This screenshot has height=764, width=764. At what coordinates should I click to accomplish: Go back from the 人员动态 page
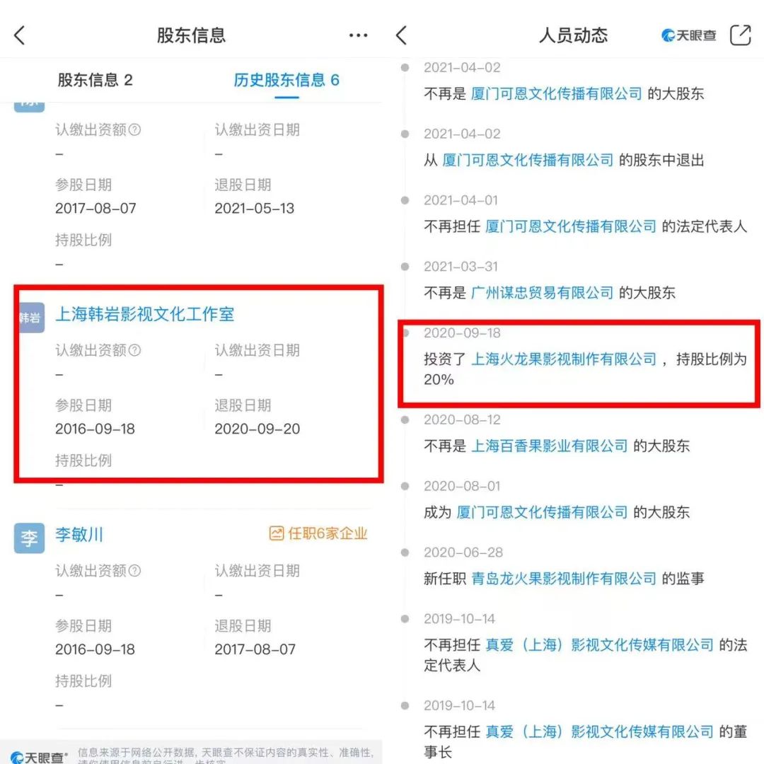tap(402, 35)
